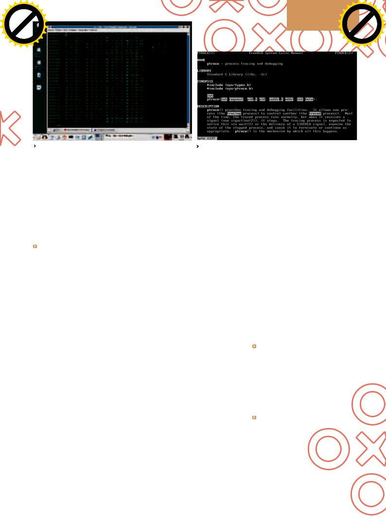Click the 'LIBRARY' section heading
Screen dimensions: 386x517
(204, 71)
